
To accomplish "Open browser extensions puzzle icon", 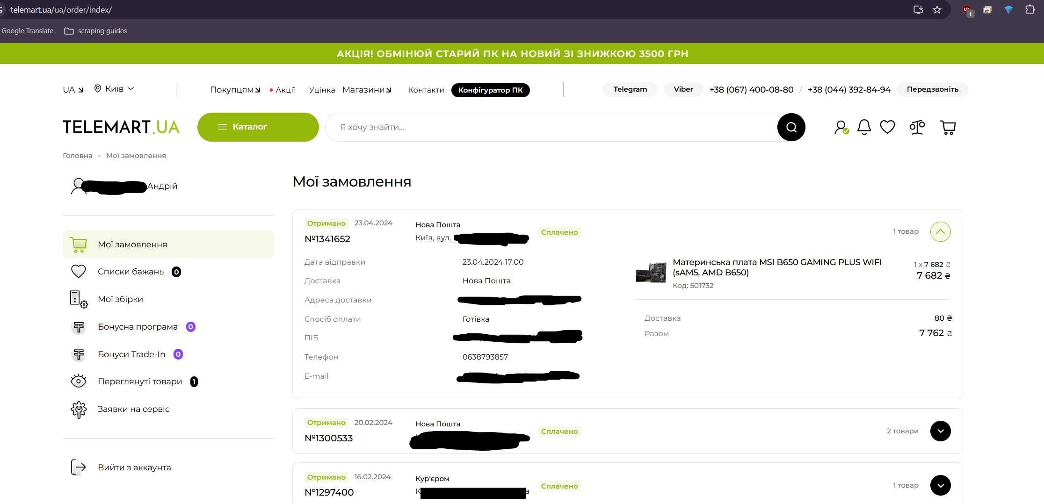I will [x=1029, y=9].
